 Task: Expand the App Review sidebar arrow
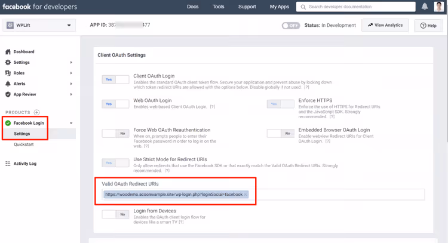tap(71, 94)
